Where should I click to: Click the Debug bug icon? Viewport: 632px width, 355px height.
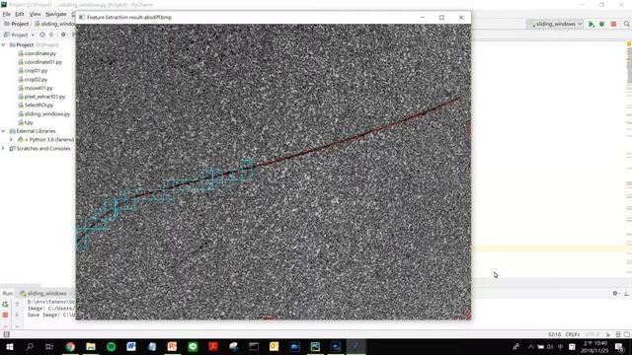click(x=601, y=24)
